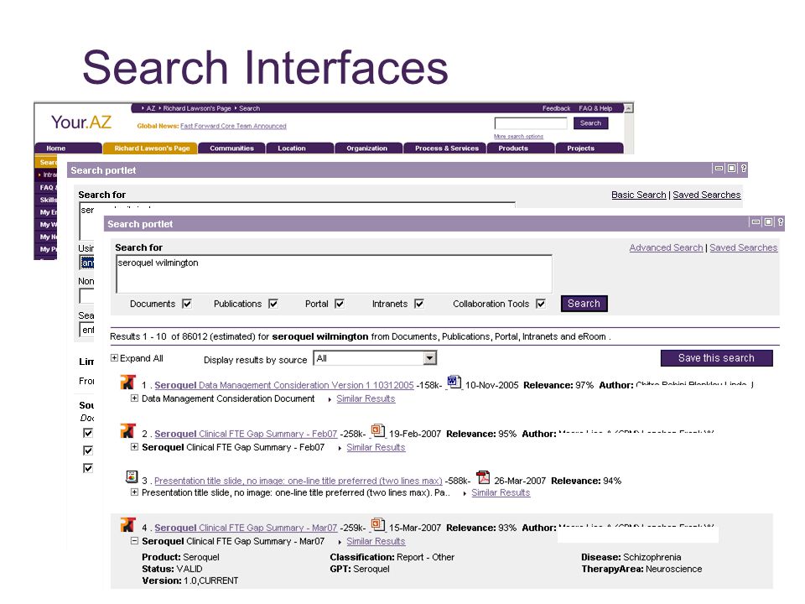The image size is (805, 604).
Task: Click the Your.AZ logo
Action: pyautogui.click(x=81, y=122)
